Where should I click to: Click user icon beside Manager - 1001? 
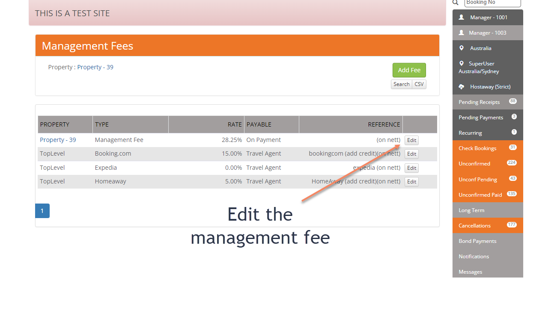pos(461,18)
